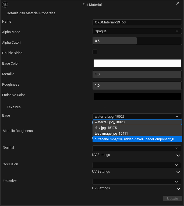Collapse the Default PBR Material Properties section
184x206 pixels.
pyautogui.click(x=31, y=13)
